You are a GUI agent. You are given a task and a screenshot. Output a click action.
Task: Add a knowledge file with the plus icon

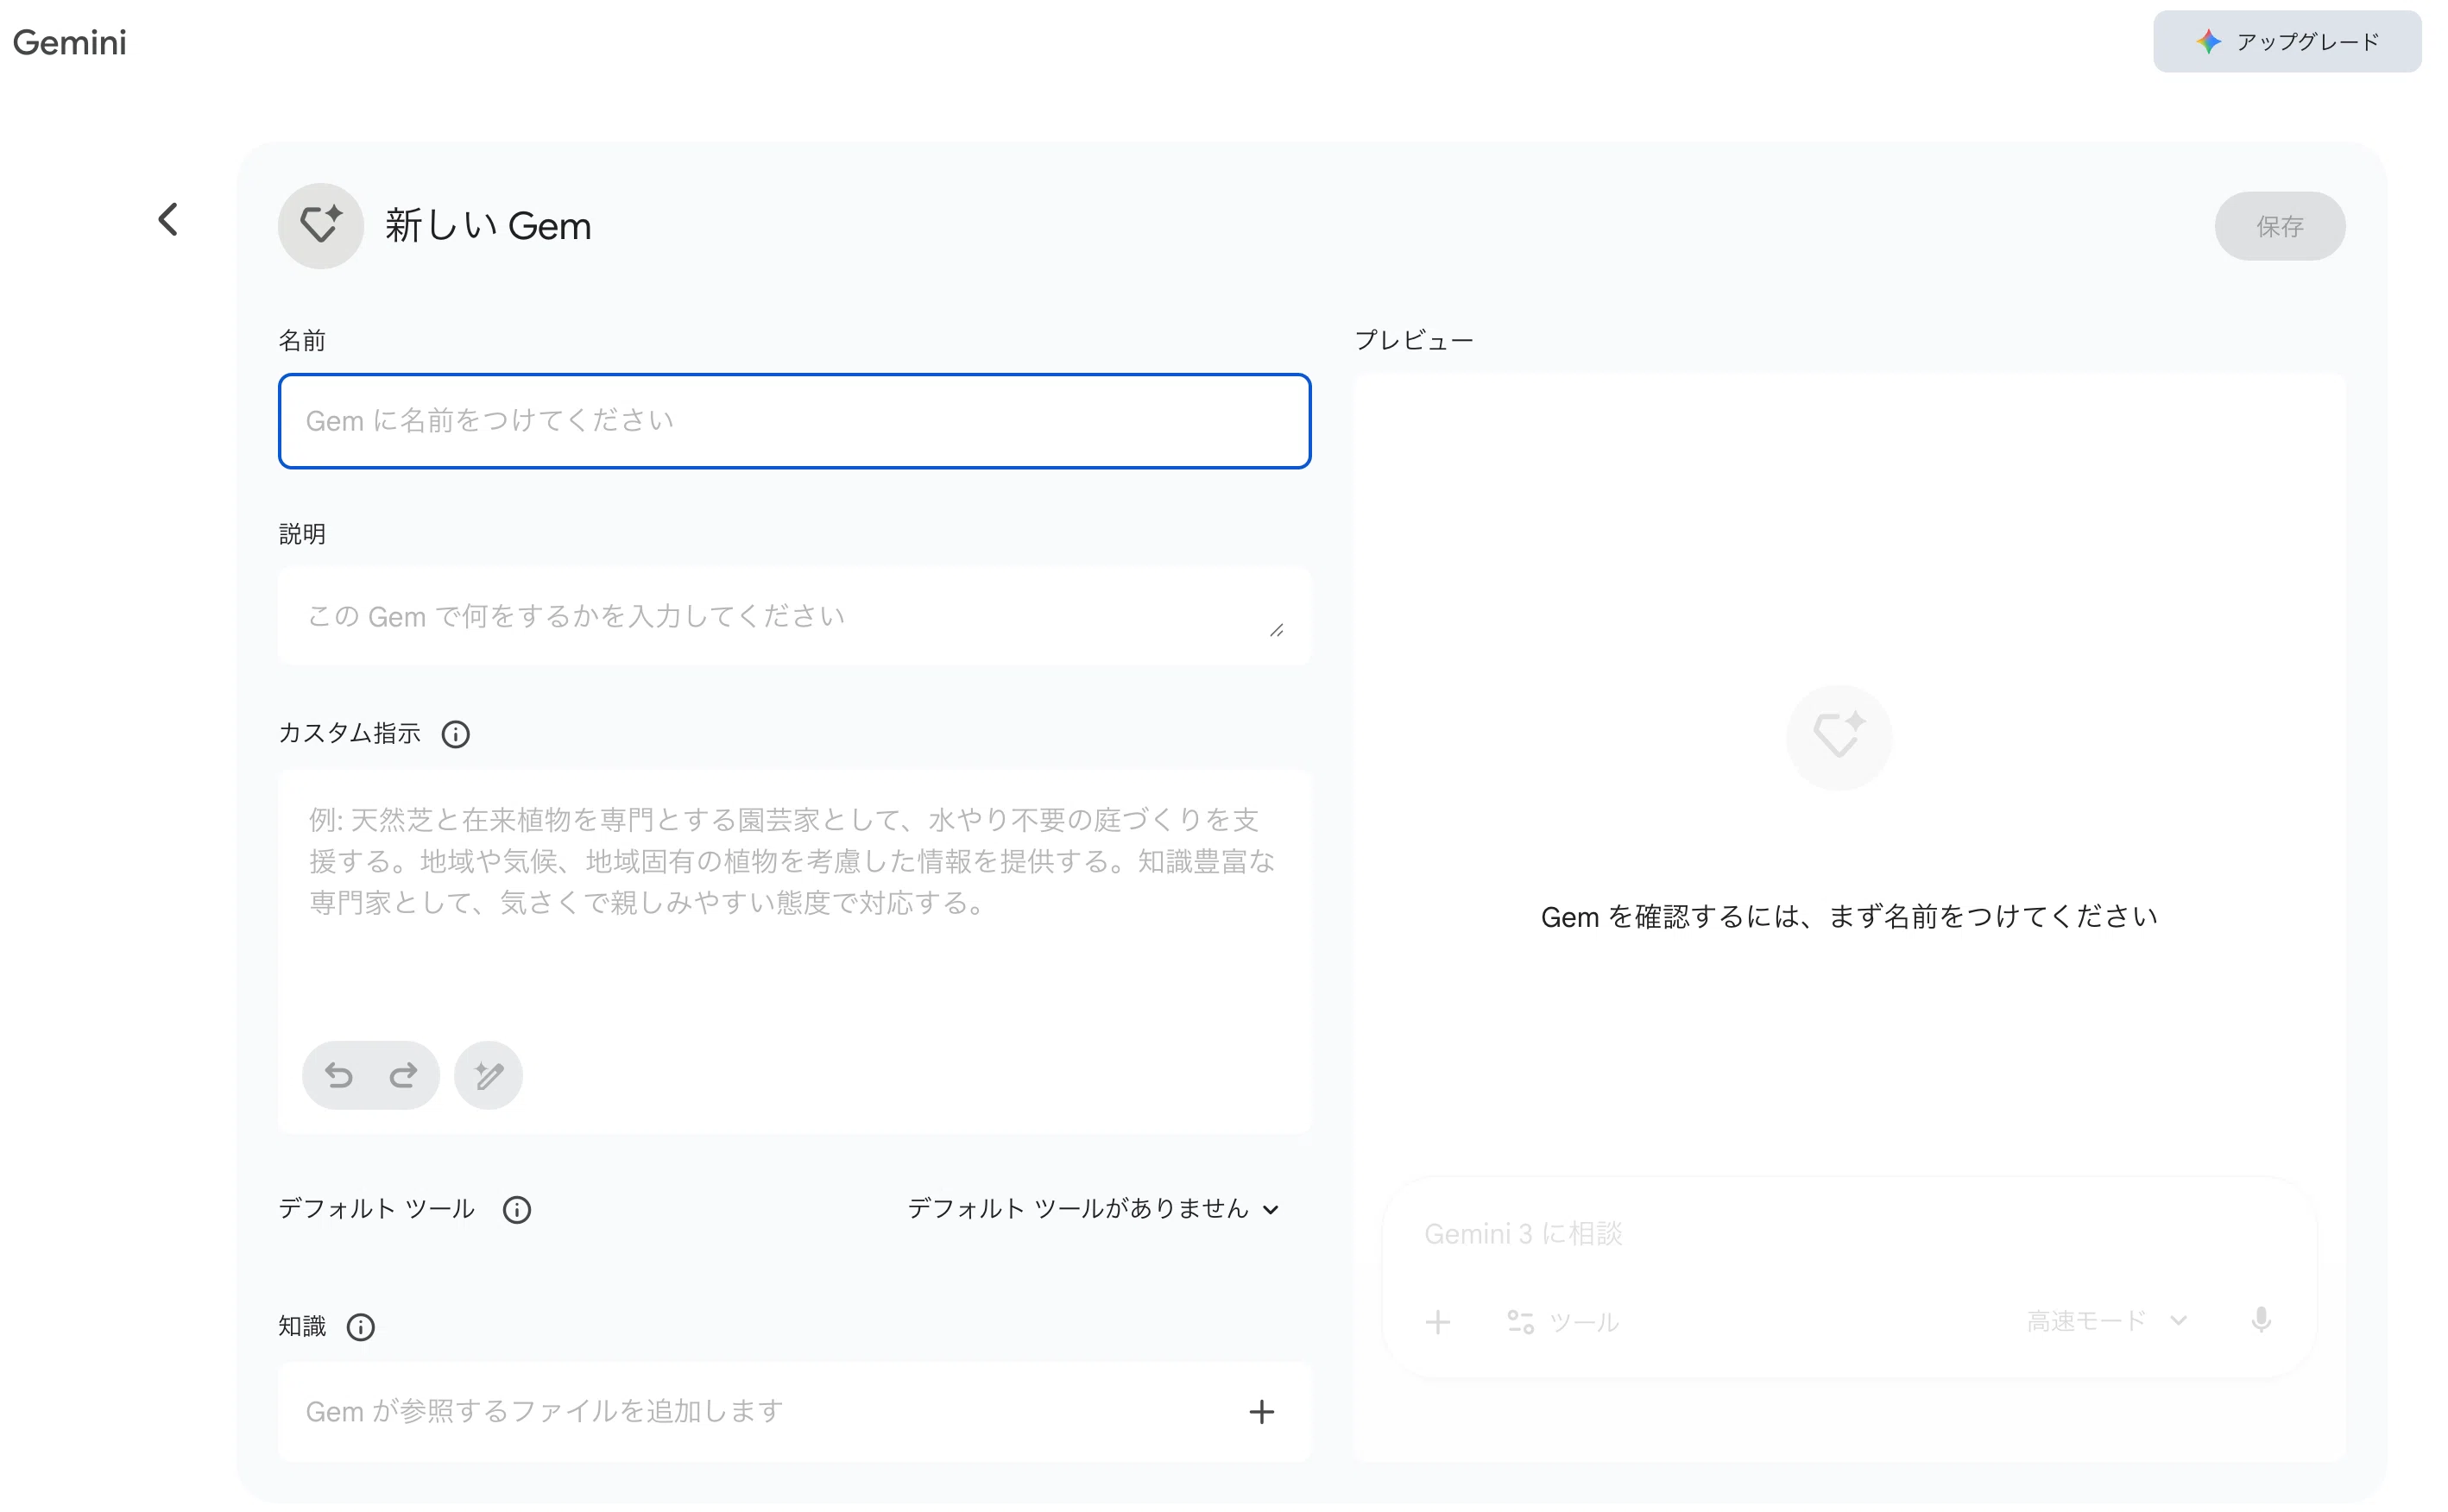coord(1262,1411)
